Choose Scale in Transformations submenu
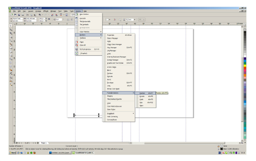The image size is (256, 161). pos(145,99)
